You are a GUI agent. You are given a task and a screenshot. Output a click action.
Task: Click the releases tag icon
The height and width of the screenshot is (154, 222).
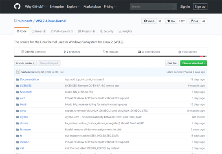coord(104,52)
